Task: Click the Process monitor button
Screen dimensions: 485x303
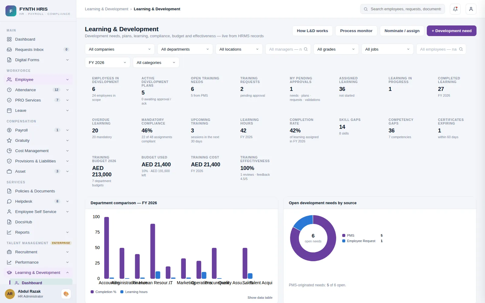Action: click(x=356, y=31)
